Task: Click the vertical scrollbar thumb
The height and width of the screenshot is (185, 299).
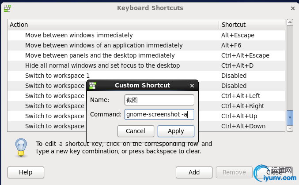Action: [290, 118]
